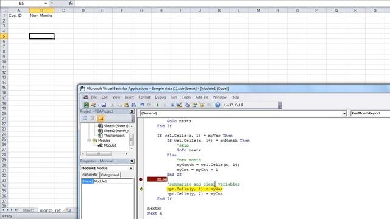Viewport: 390px width, 219px height.
Task: Switch to the Alphabetic properties tab
Action: point(90,175)
